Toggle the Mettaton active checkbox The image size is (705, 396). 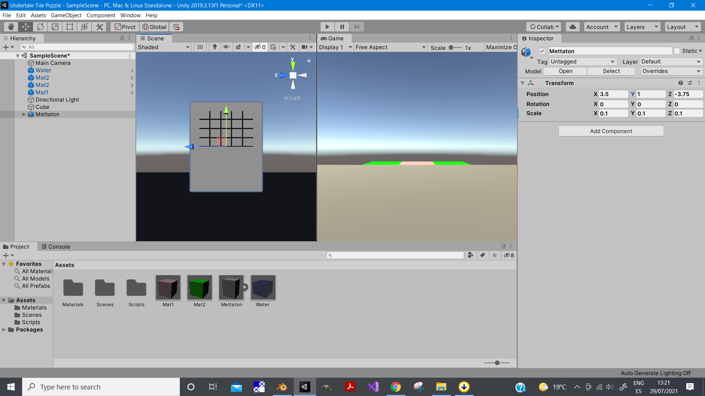(x=542, y=51)
